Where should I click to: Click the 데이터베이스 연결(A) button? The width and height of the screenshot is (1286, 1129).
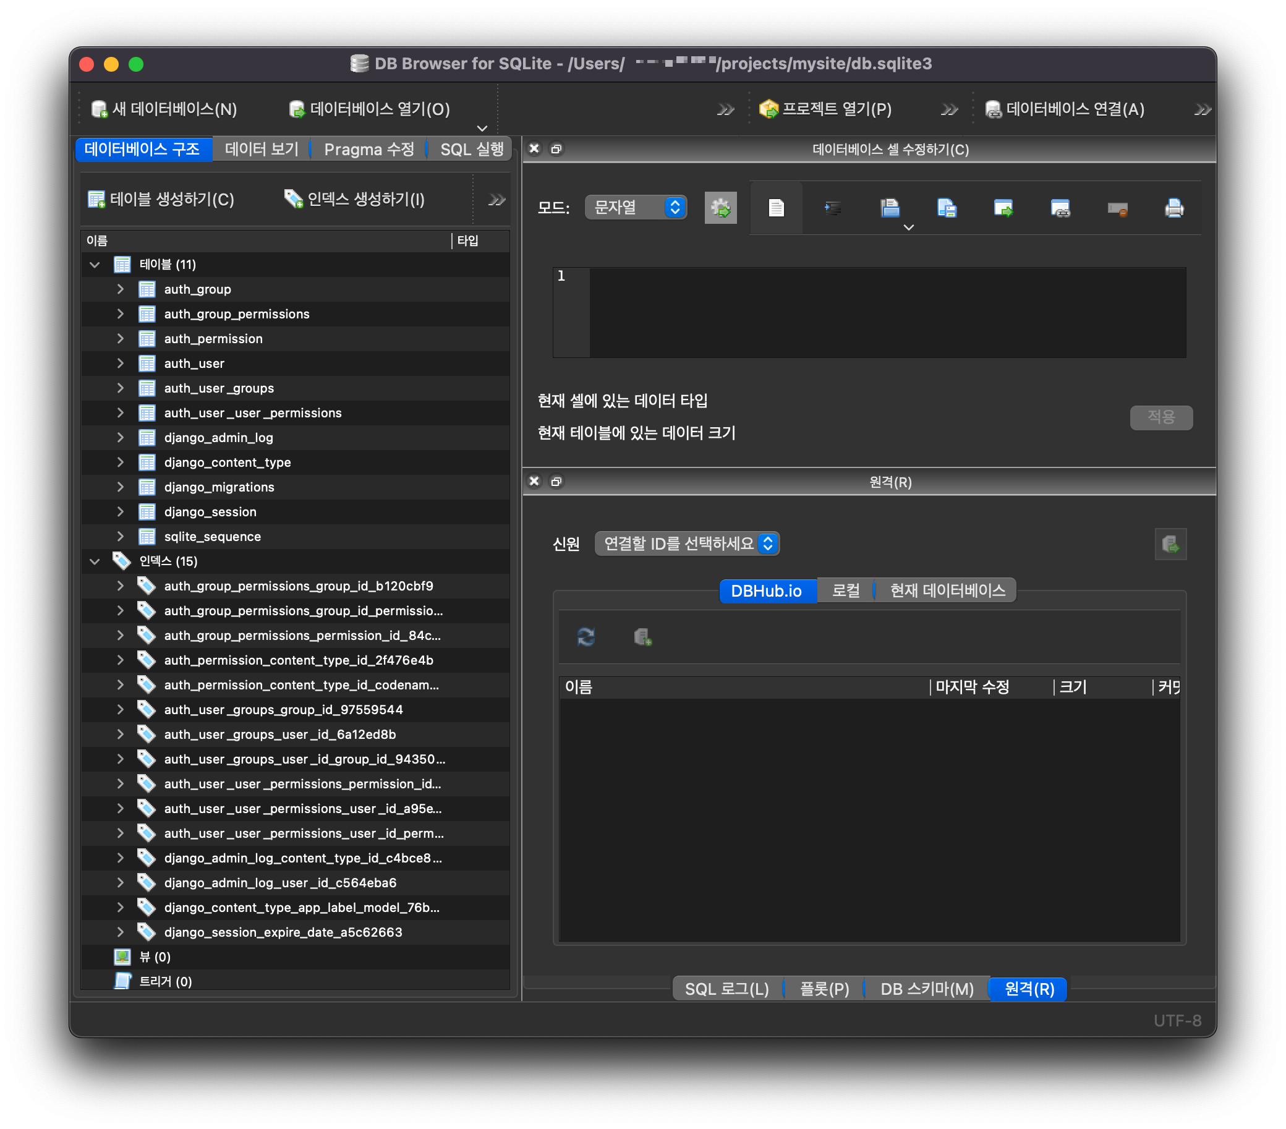tap(1065, 109)
